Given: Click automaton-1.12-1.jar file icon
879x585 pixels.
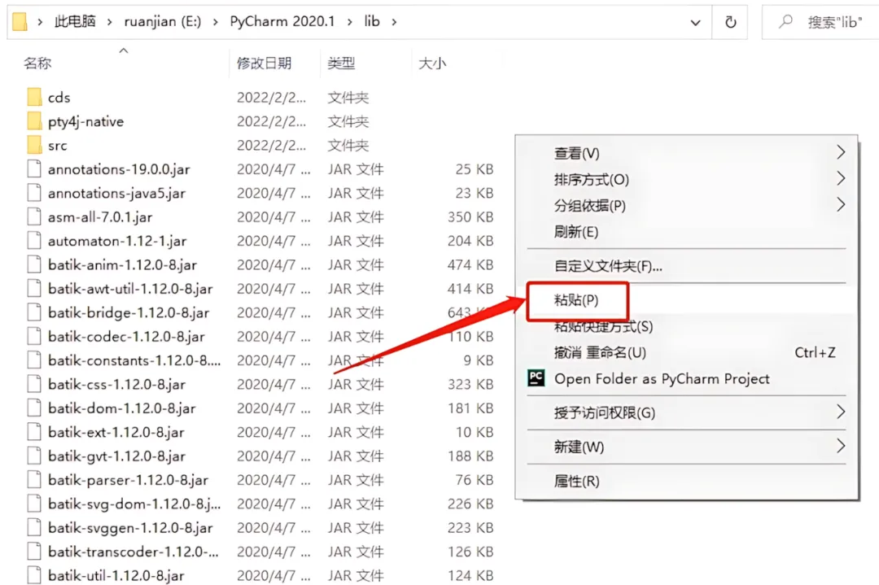Looking at the screenshot, I should [x=34, y=241].
